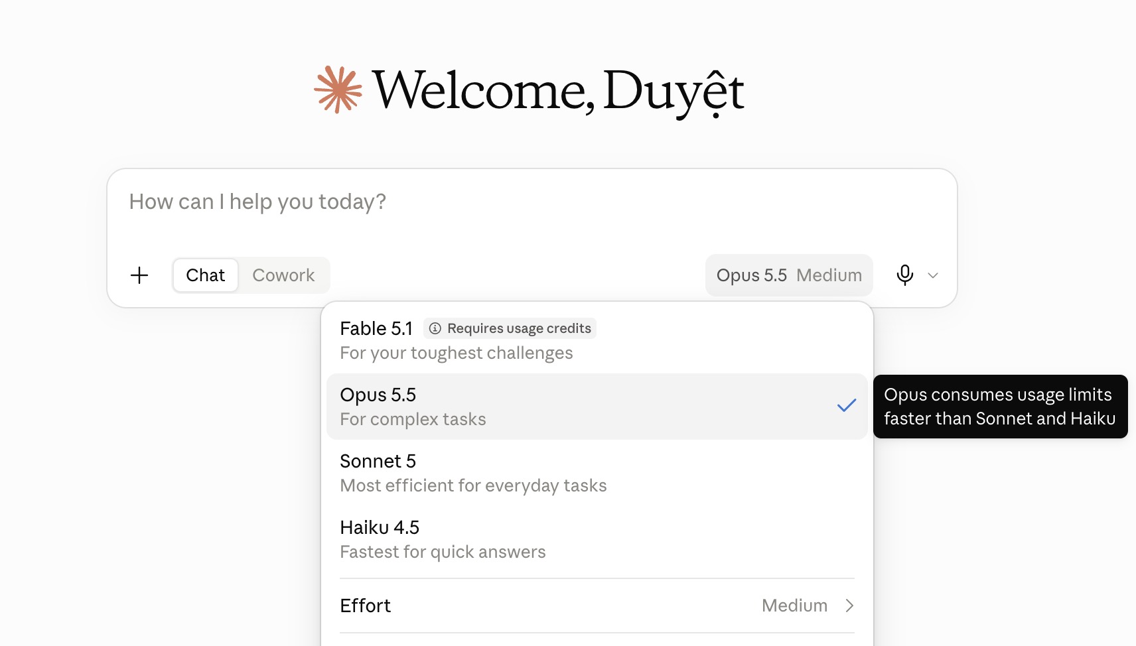Image resolution: width=1136 pixels, height=646 pixels.
Task: Click the Medium effort value
Action: pos(794,606)
